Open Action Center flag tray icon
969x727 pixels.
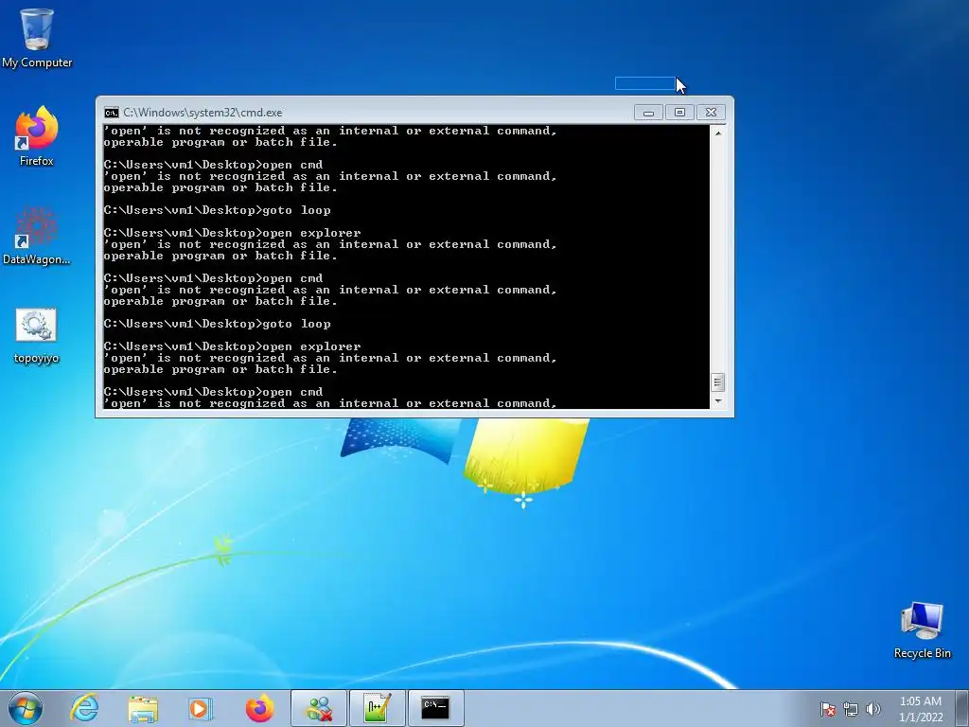coord(827,709)
